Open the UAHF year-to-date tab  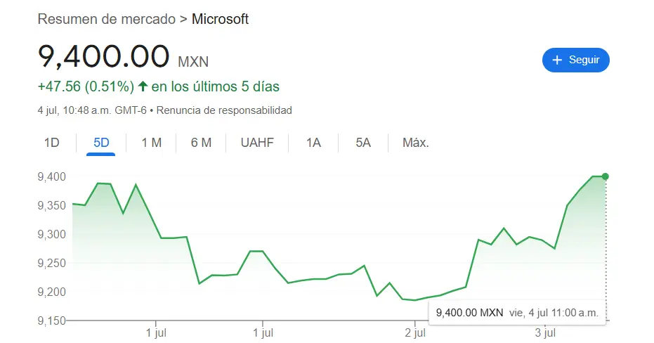pyautogui.click(x=257, y=143)
